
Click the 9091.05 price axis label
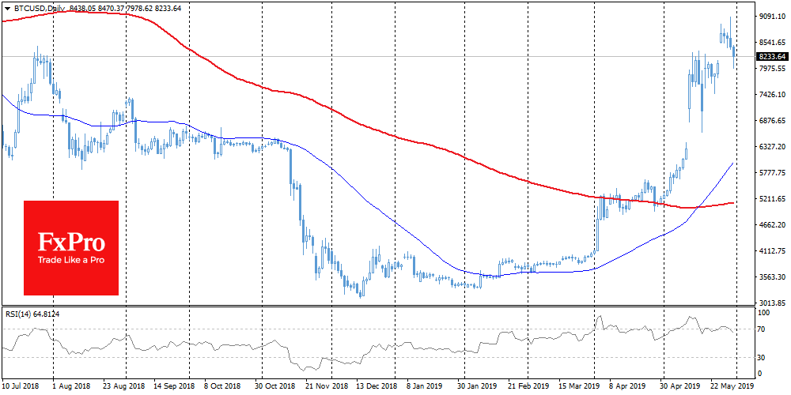coord(770,17)
